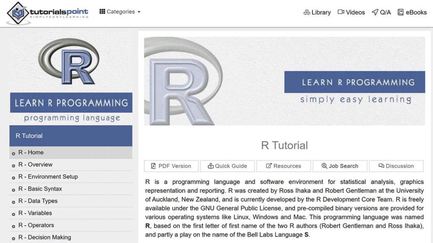Open the eBooks icon

coord(400,12)
